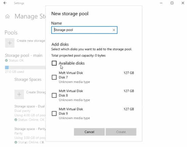Screen dimensions: 187x147
Task: Click the Pools heading
Action: [11, 33]
